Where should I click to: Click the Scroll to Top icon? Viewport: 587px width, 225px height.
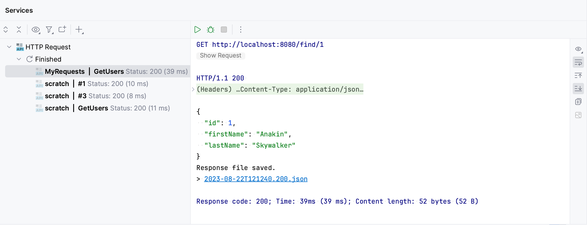[x=578, y=76]
